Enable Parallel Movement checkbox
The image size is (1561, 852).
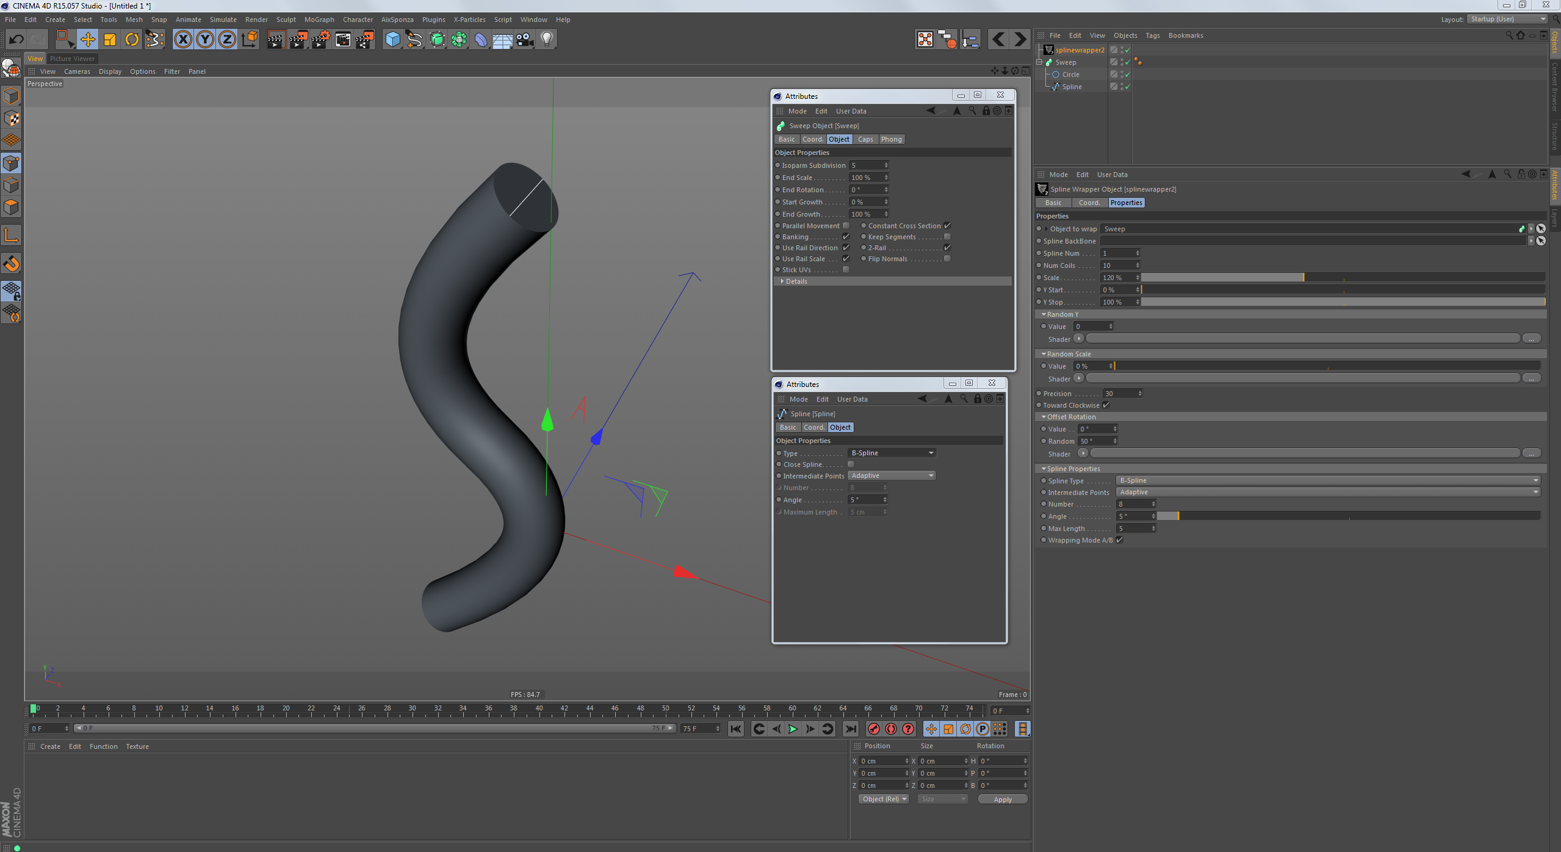pyautogui.click(x=846, y=226)
